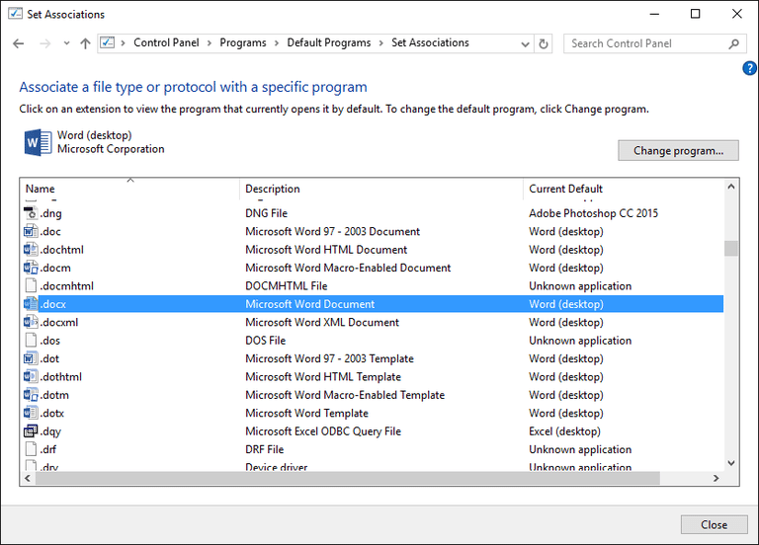The width and height of the screenshot is (759, 545).
Task: Click the .dot template icon
Action: click(31, 358)
